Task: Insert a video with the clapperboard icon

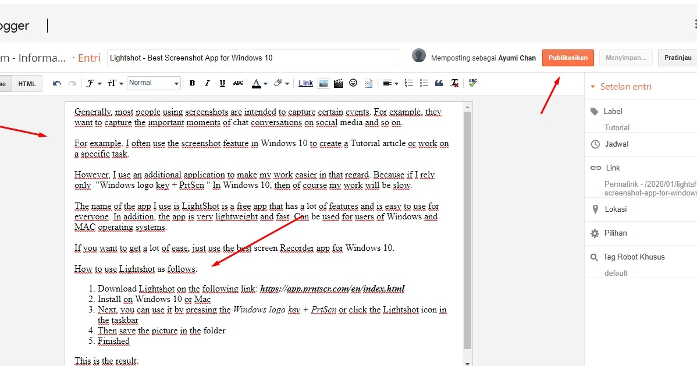Action: [338, 83]
